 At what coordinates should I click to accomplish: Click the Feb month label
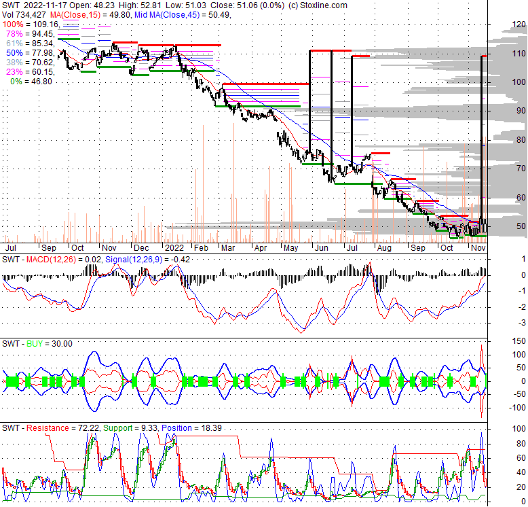click(201, 248)
